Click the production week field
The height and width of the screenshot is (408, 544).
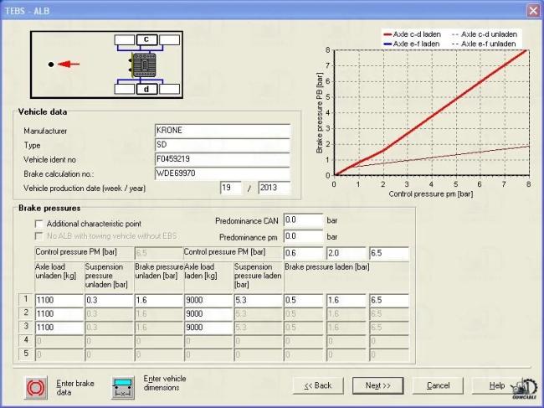pyautogui.click(x=234, y=188)
